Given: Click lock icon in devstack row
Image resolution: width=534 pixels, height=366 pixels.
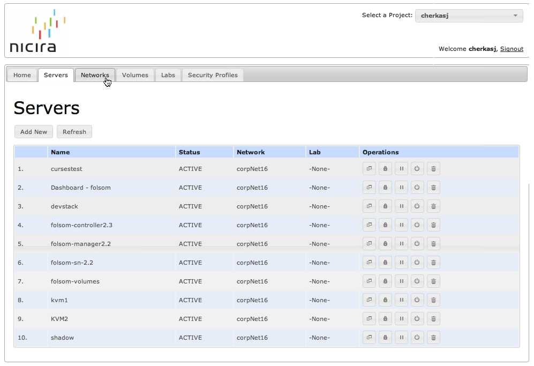Looking at the screenshot, I should tap(385, 206).
